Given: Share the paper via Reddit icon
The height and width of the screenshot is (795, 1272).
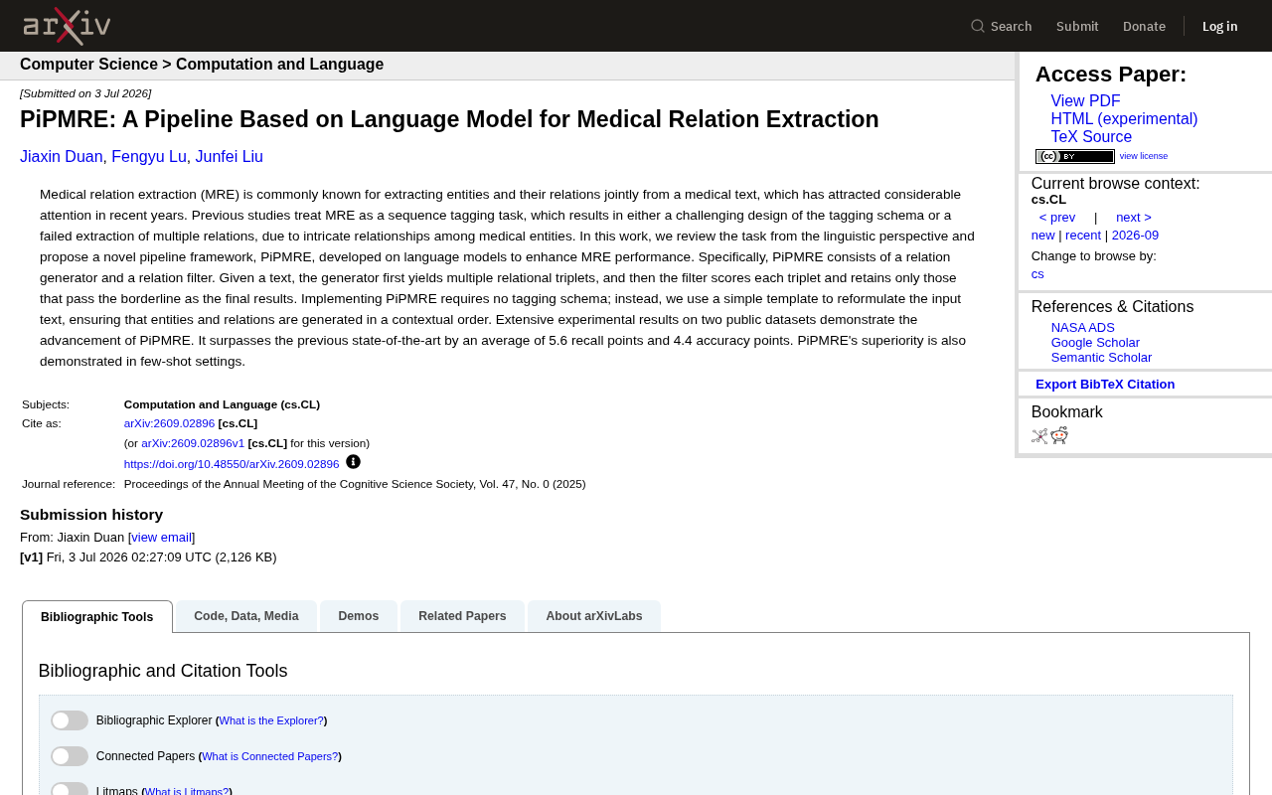Looking at the screenshot, I should pos(1059,435).
